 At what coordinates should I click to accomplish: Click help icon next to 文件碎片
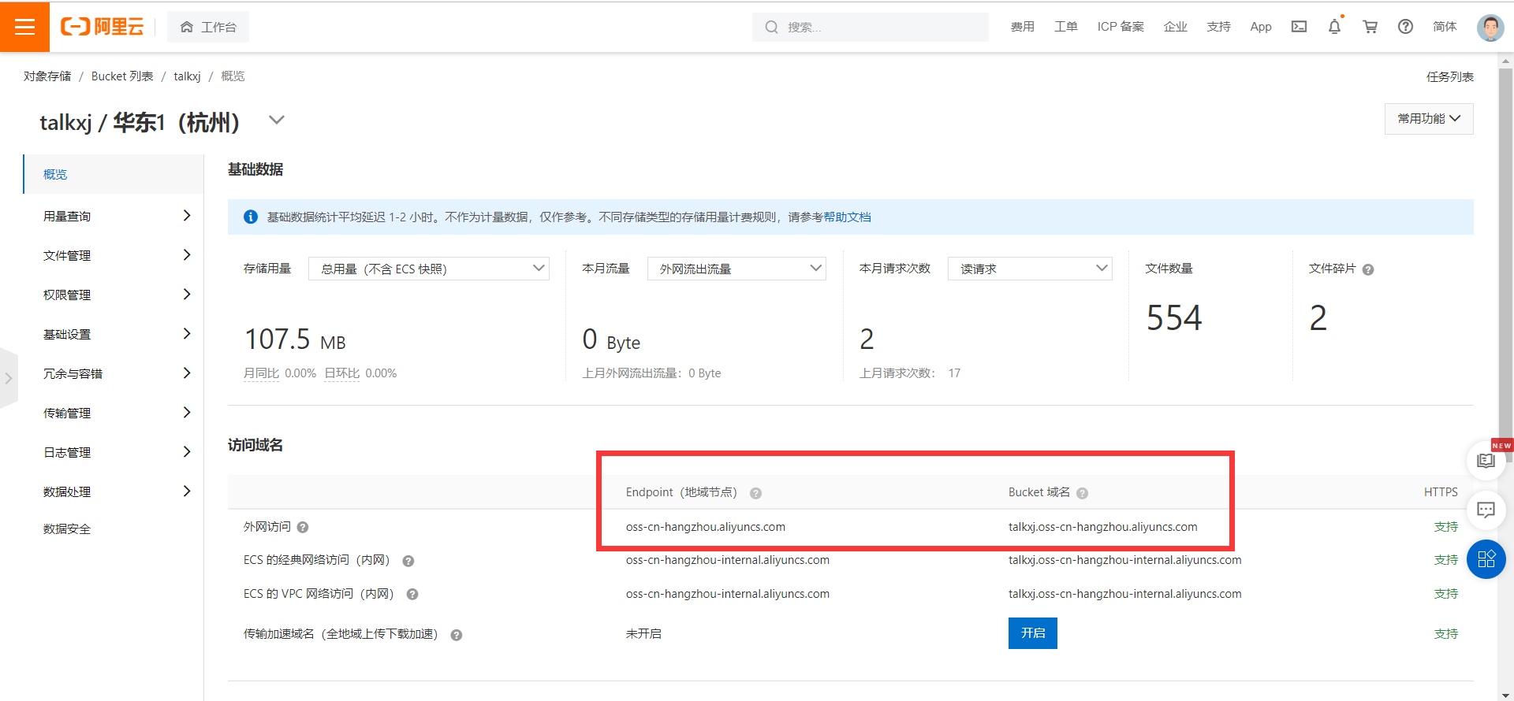pyautogui.click(x=1368, y=269)
